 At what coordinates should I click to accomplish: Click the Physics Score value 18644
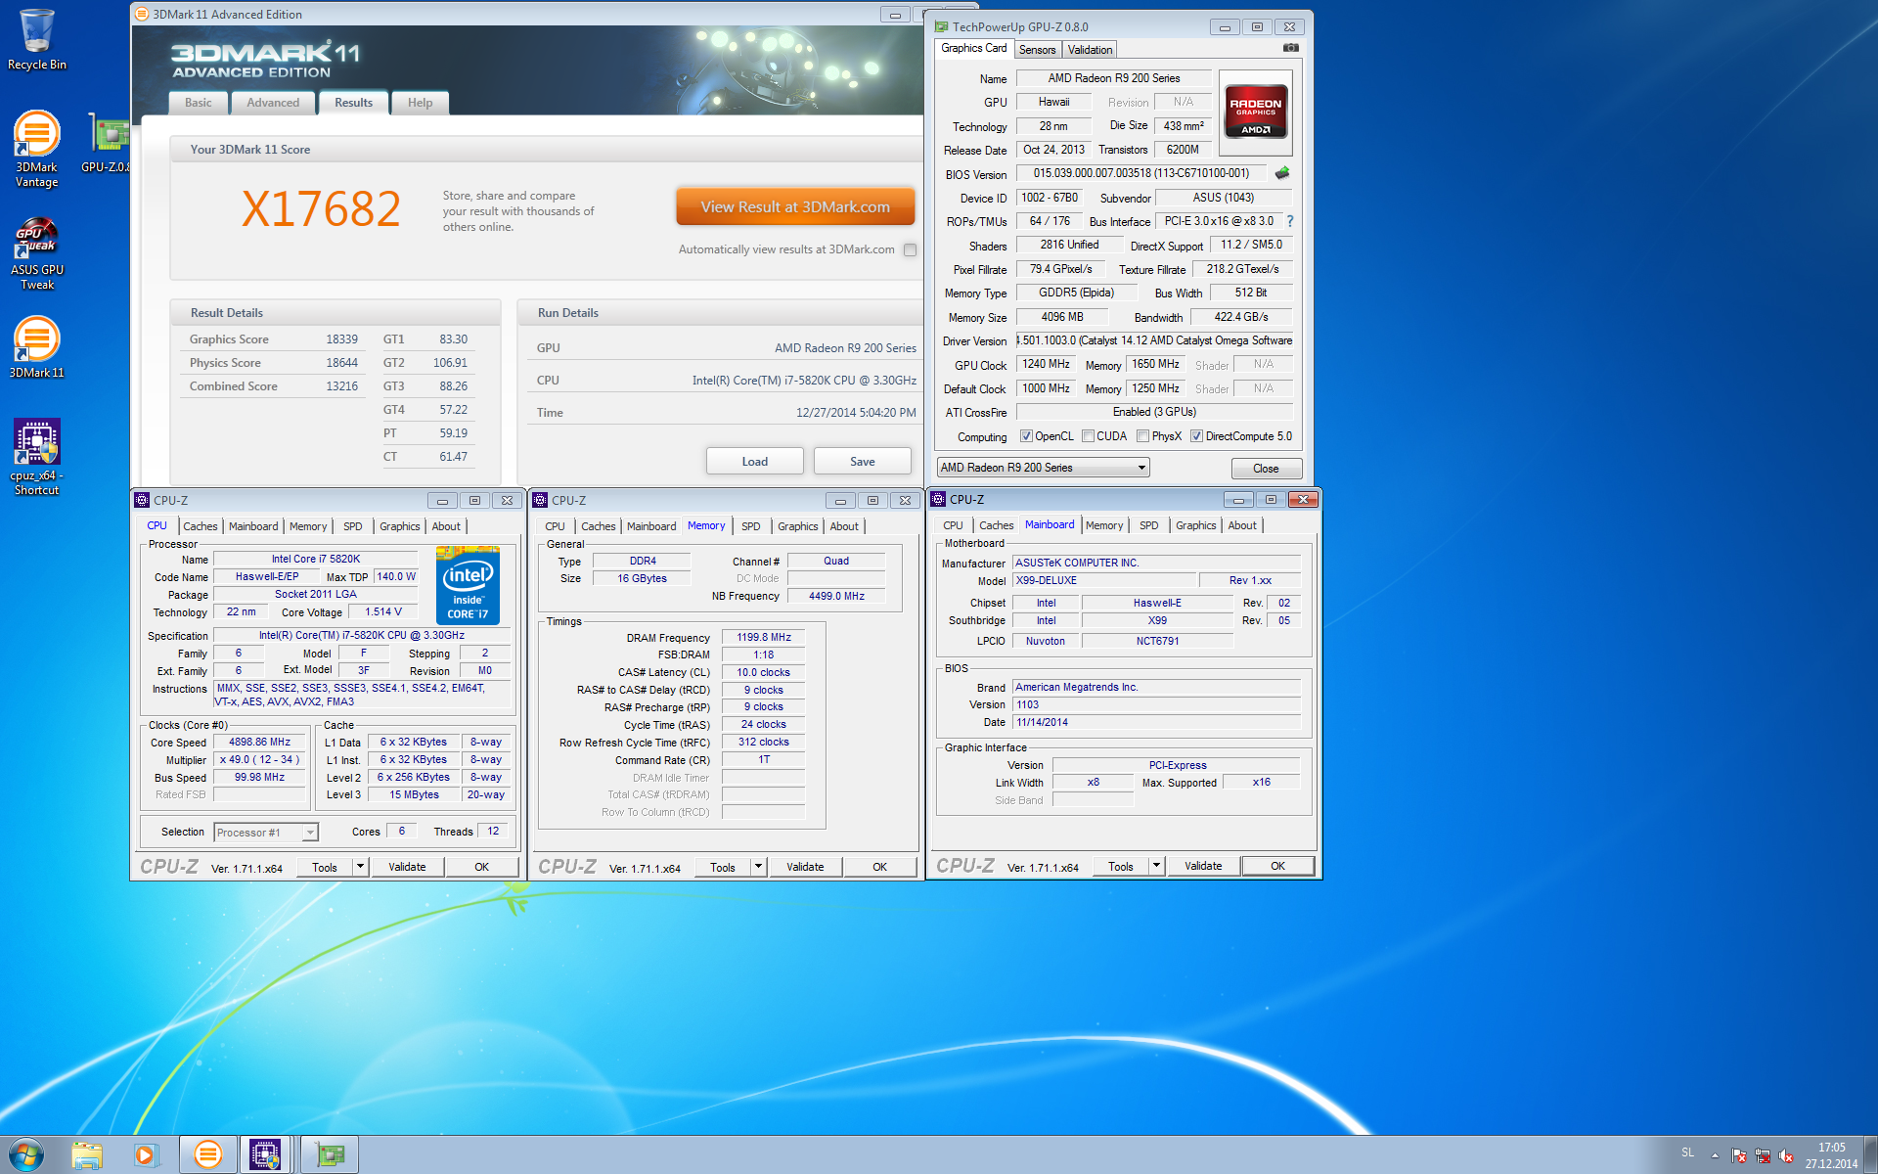pos(341,363)
